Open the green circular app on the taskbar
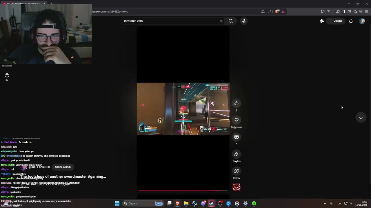This screenshot has height=208, width=371. (x=254, y=203)
